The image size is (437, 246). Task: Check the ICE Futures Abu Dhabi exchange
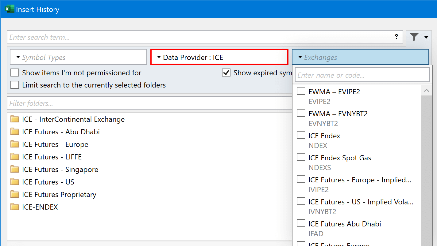click(301, 223)
